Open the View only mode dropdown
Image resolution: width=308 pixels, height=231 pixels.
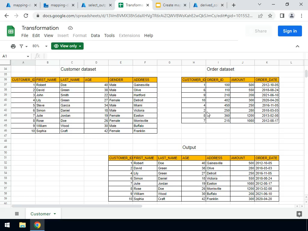tap(67, 46)
